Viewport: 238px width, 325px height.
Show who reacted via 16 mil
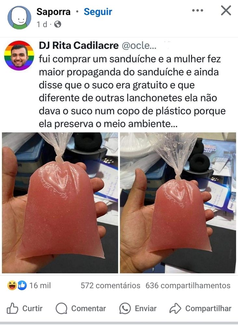click(40, 285)
